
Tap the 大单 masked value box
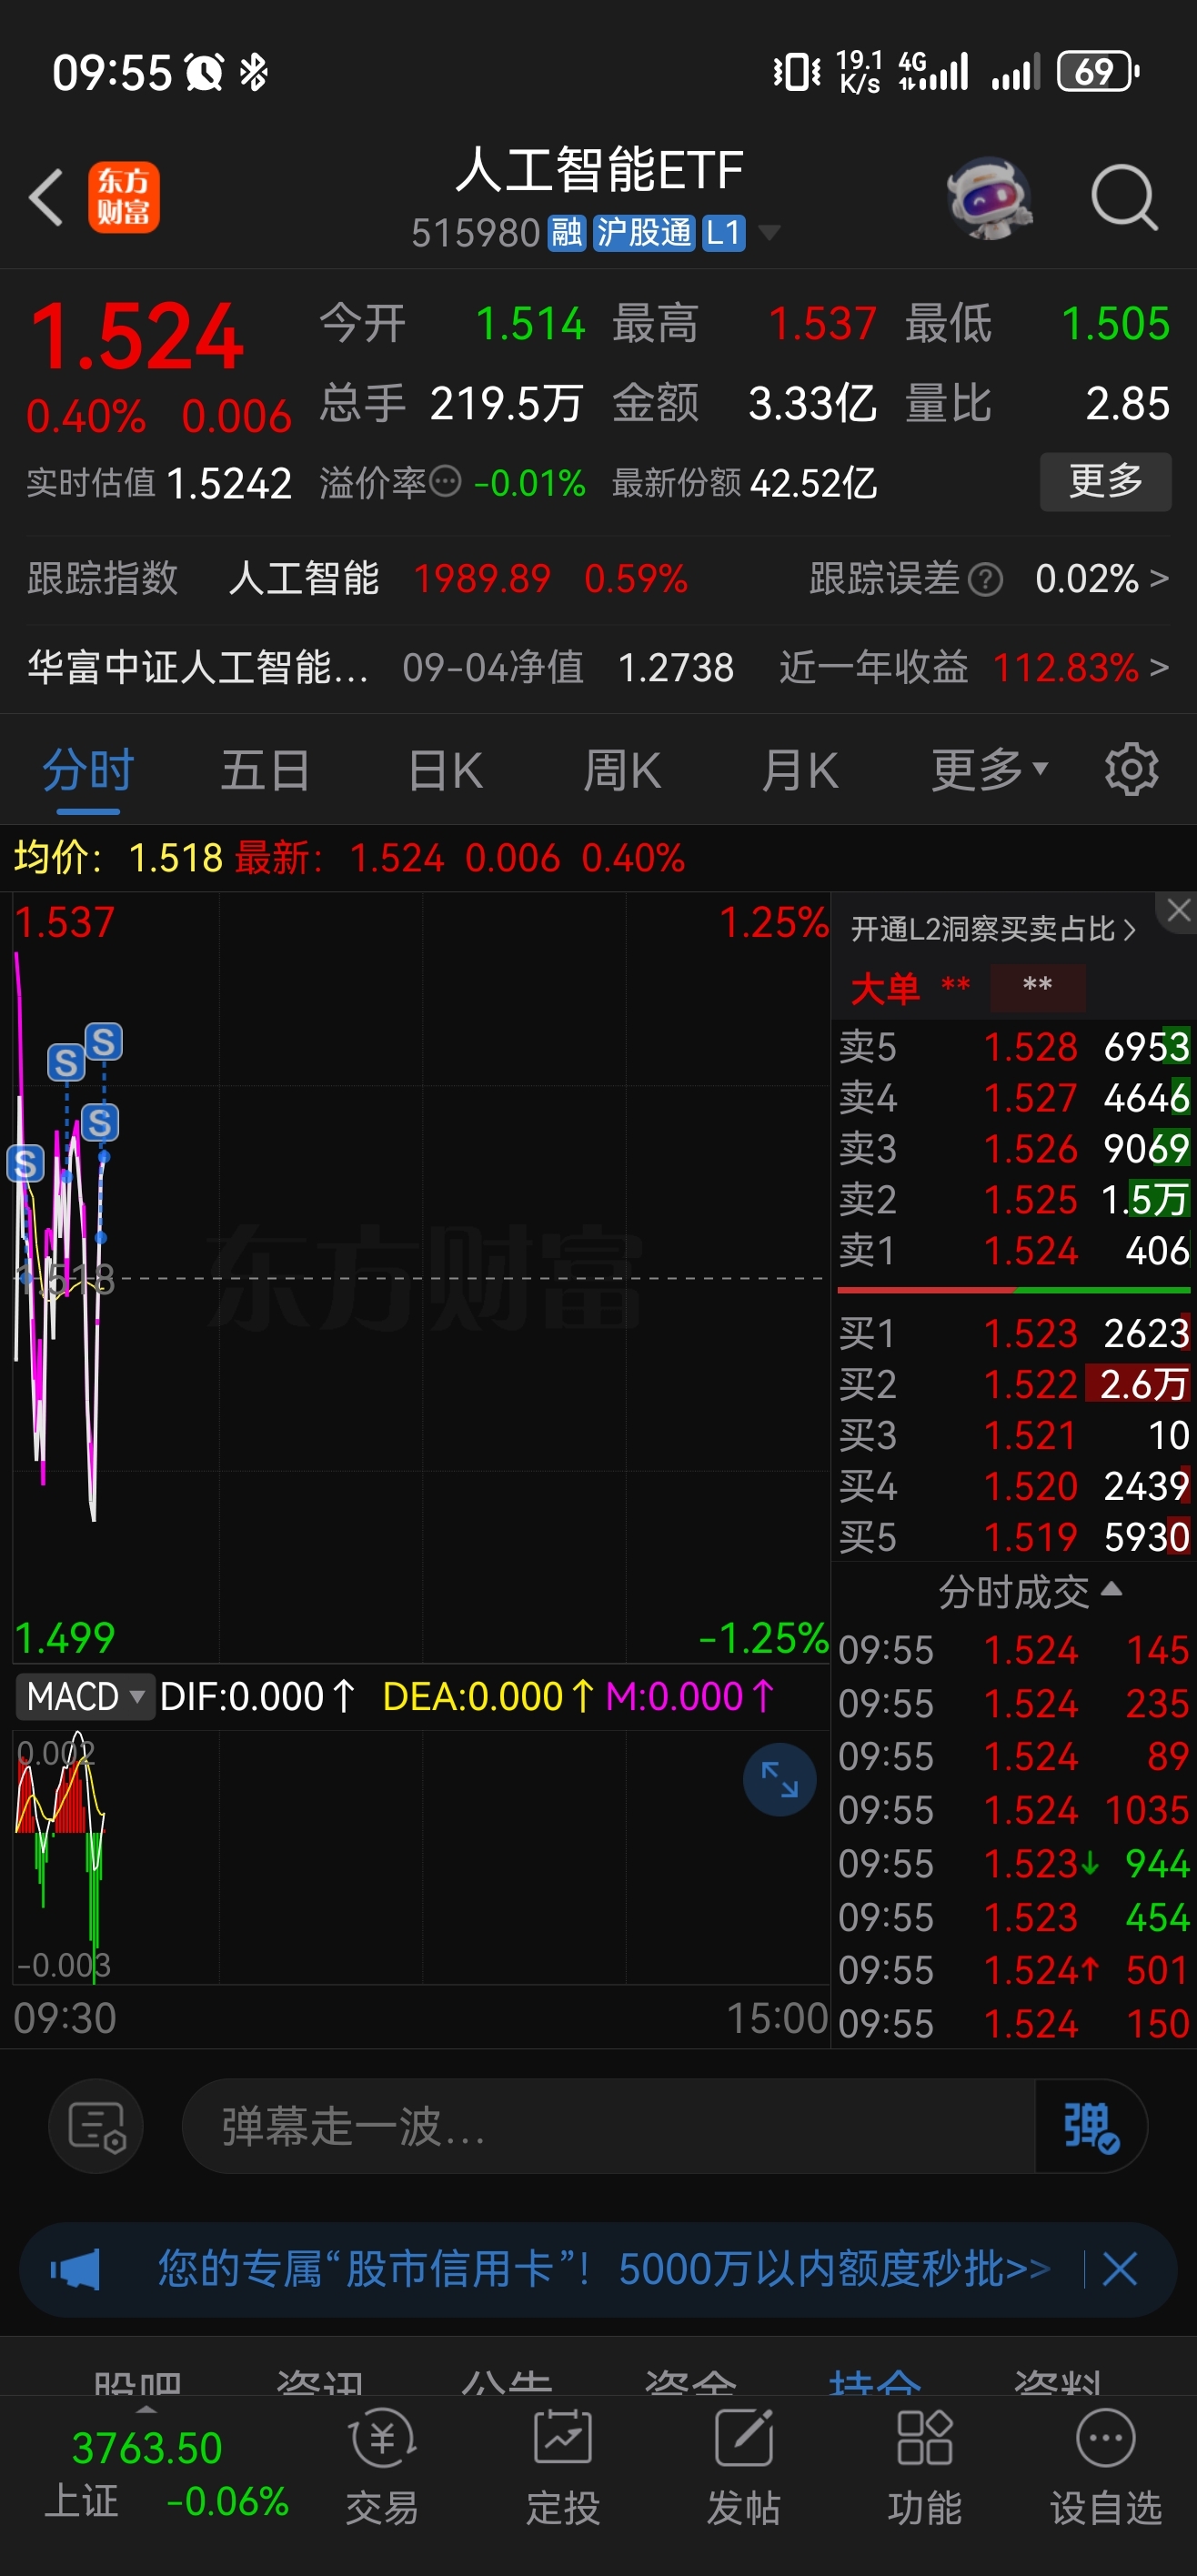point(1037,986)
